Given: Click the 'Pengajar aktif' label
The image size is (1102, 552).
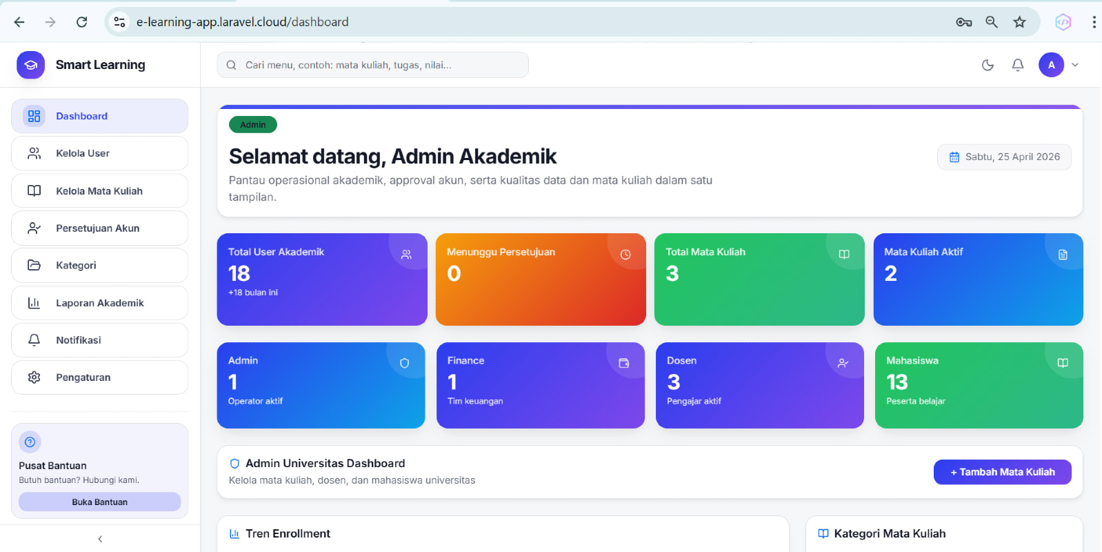Looking at the screenshot, I should (x=694, y=401).
